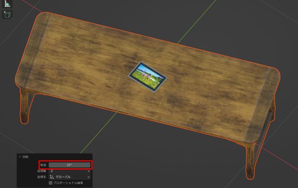The height and width of the screenshot is (188, 298).
Task: Select the picture frame on the table
Action: pos(147,77)
